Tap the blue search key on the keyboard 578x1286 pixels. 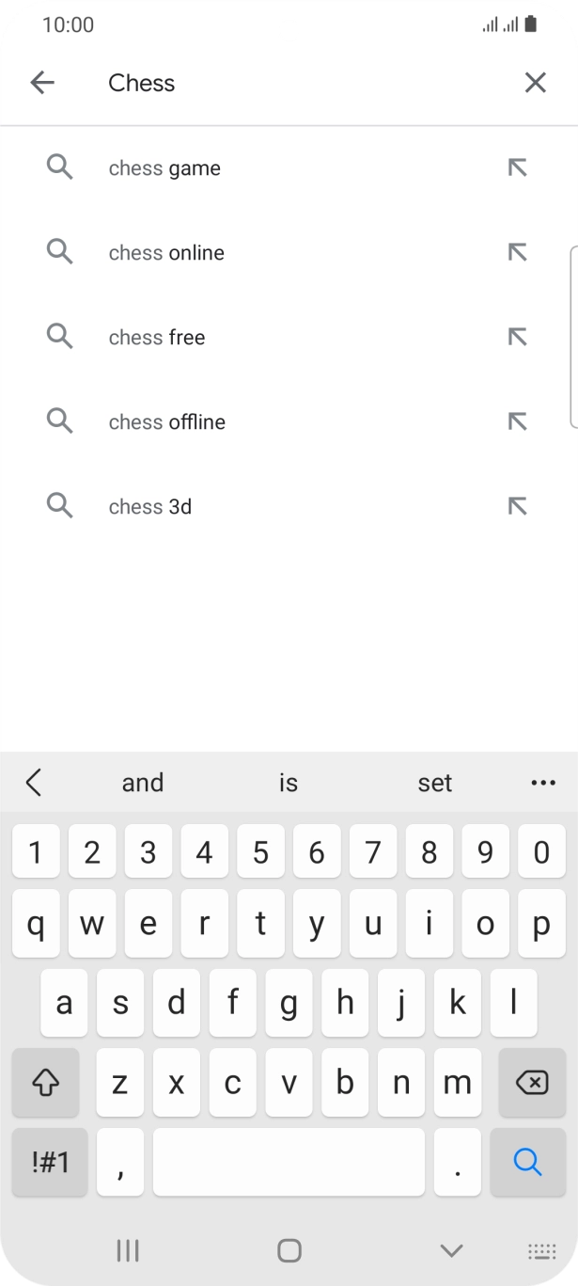pos(528,1162)
